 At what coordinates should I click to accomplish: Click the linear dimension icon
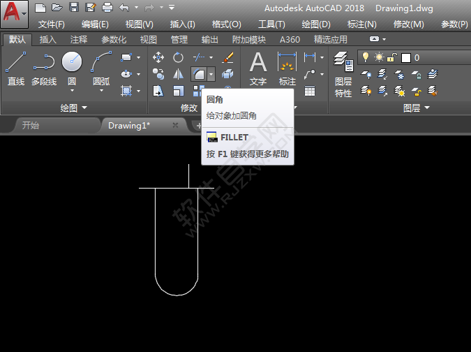(310, 57)
